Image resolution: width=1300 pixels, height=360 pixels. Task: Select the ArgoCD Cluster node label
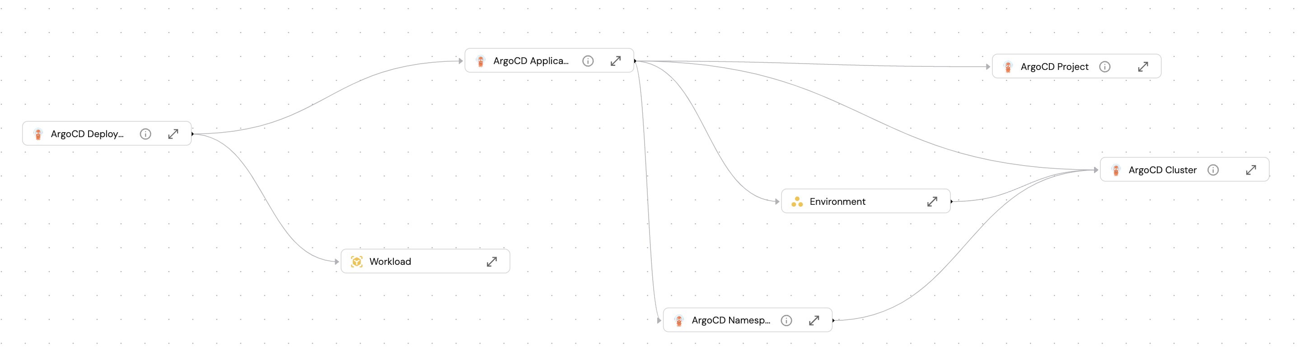(x=1162, y=171)
